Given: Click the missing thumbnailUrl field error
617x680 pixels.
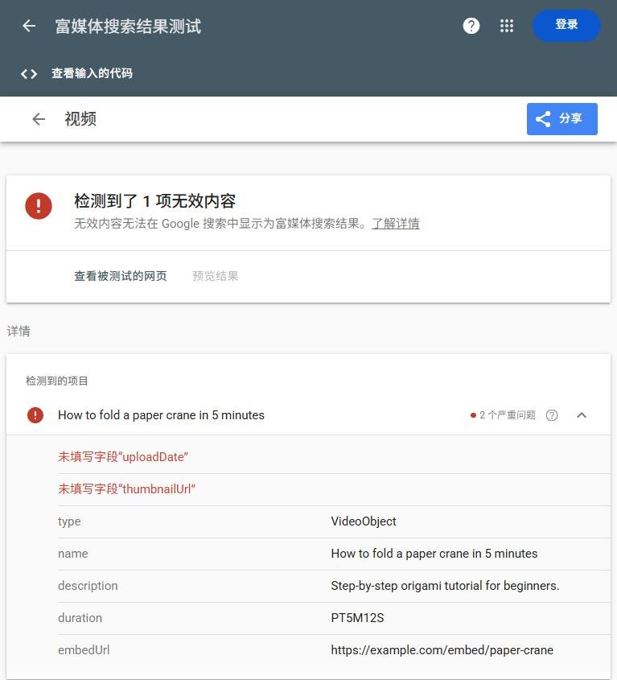Looking at the screenshot, I should coord(126,489).
